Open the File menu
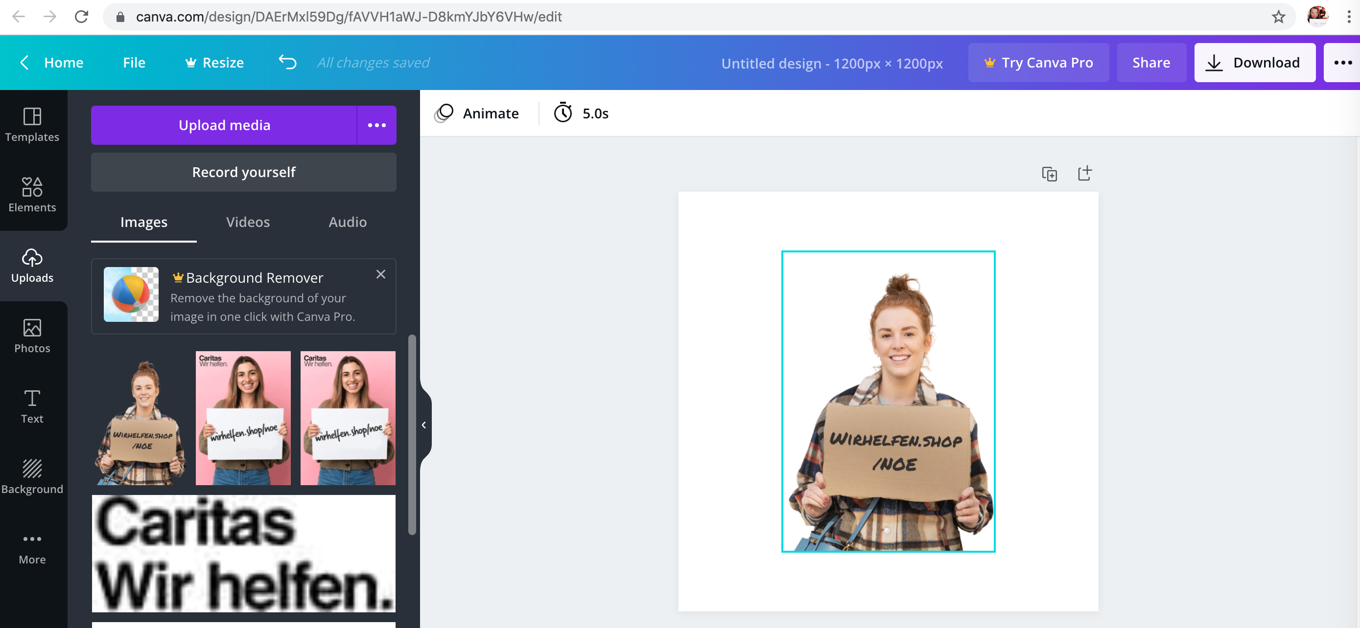 point(134,62)
